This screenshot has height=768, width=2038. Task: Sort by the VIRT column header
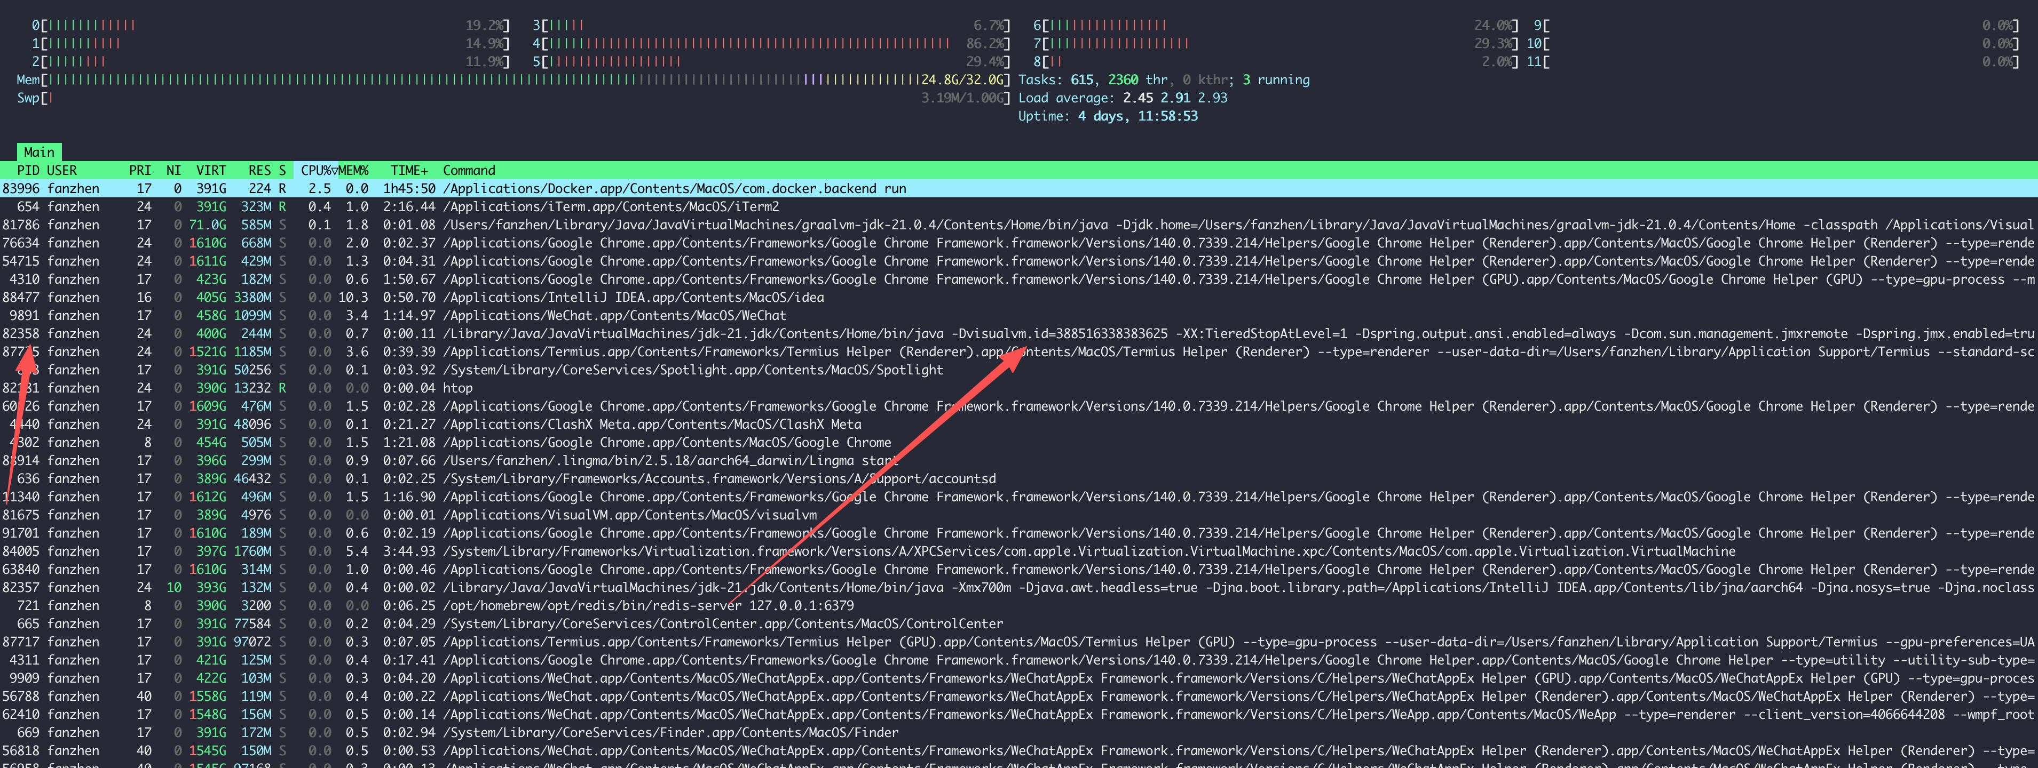point(210,170)
